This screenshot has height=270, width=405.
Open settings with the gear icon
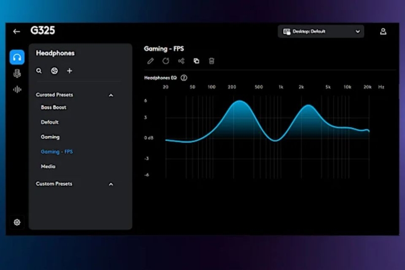[x=17, y=222]
